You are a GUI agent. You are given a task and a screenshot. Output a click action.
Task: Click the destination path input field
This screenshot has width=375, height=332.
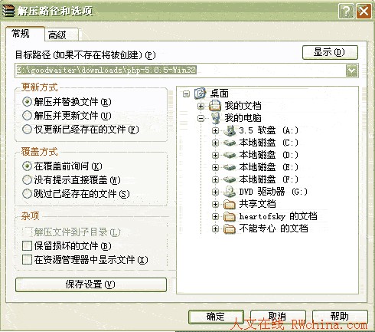[180, 71]
